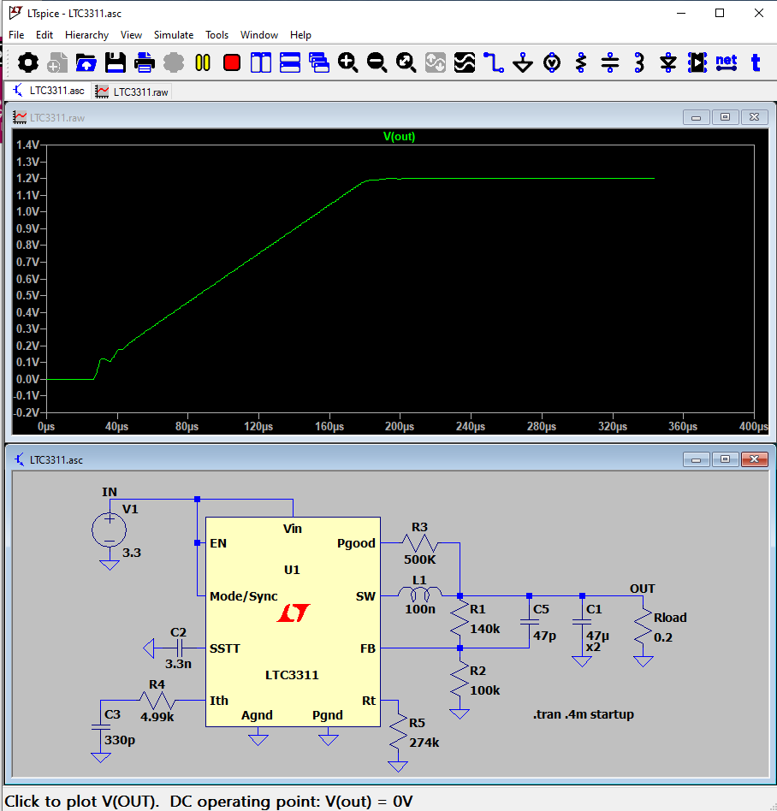Open the settings gear in the toolbar
This screenshot has width=777, height=811.
pos(28,62)
